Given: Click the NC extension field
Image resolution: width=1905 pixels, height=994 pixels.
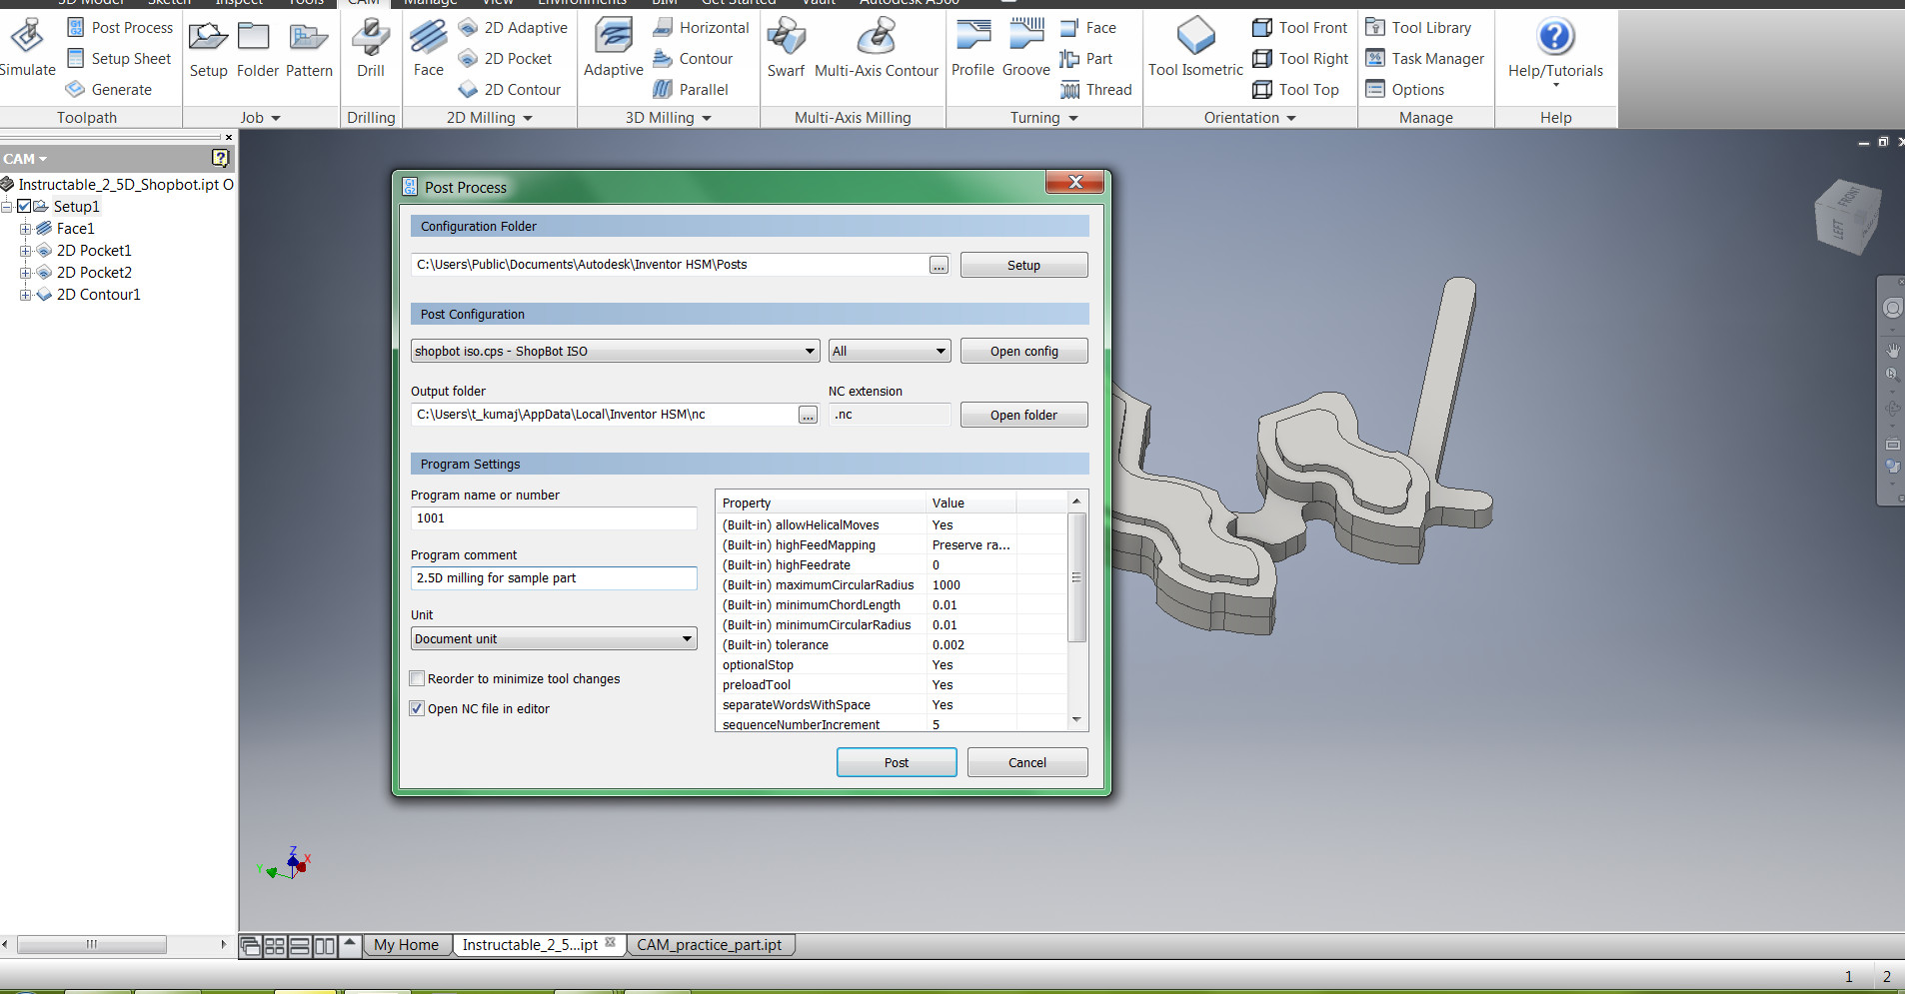Looking at the screenshot, I should (x=890, y=414).
